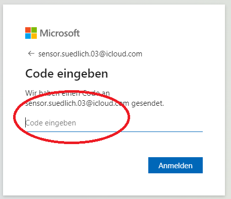Click the green square in Microsoft logo
This screenshot has width=231, height=199.
click(x=34, y=30)
